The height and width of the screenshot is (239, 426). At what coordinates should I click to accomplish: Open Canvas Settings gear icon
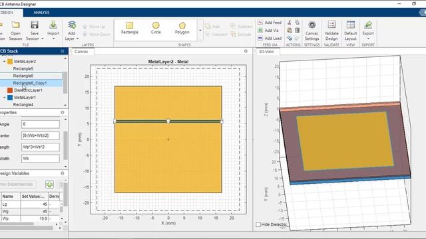[312, 25]
